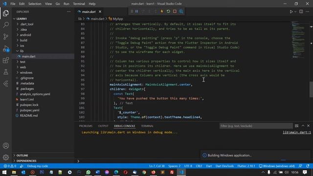
Task: Stop the debug session
Action: [175, 11]
